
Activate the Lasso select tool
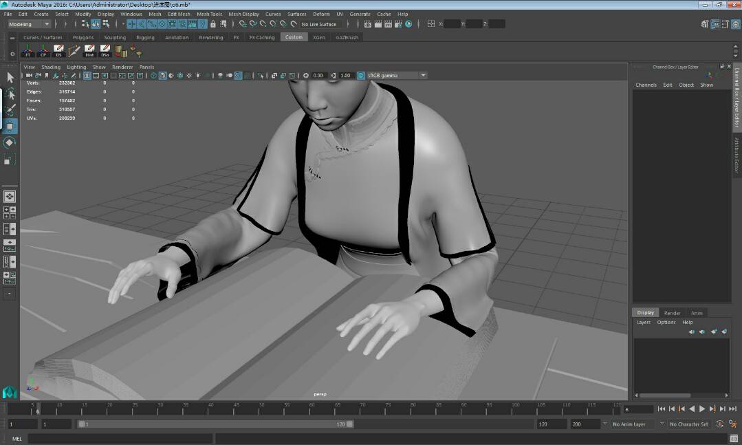point(10,94)
